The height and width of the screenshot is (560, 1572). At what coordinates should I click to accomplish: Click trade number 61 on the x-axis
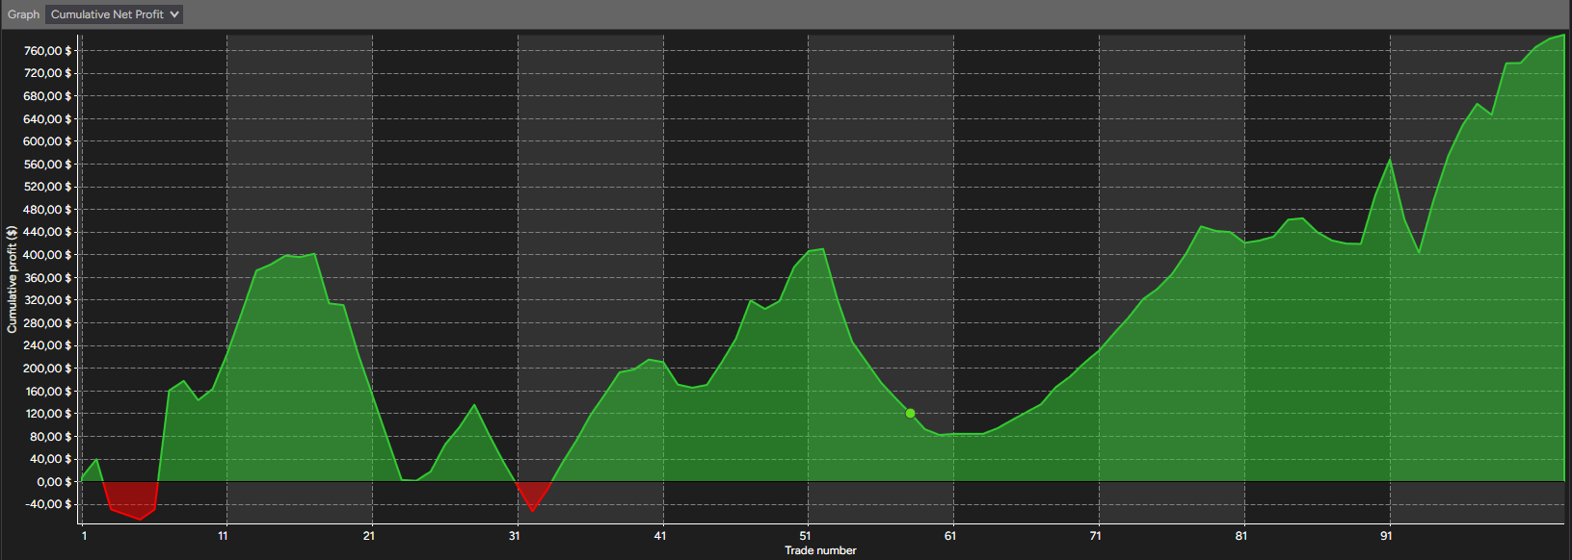(x=950, y=536)
